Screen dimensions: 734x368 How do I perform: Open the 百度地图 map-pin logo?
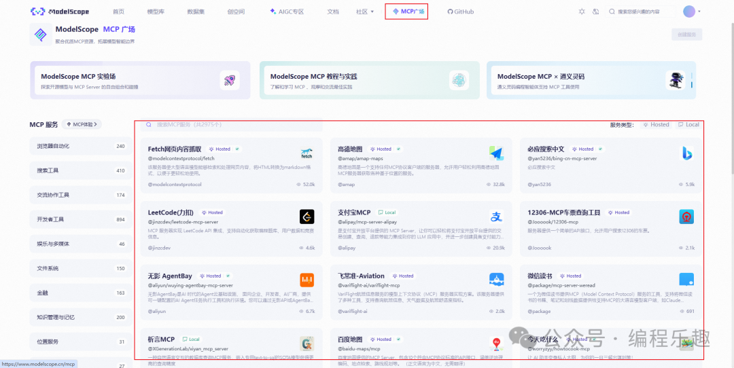pyautogui.click(x=496, y=343)
